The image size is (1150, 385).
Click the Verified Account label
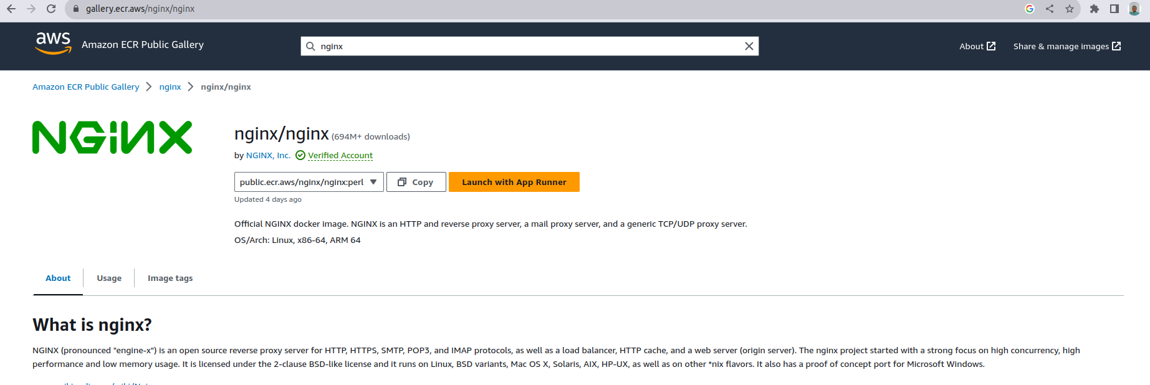point(340,155)
